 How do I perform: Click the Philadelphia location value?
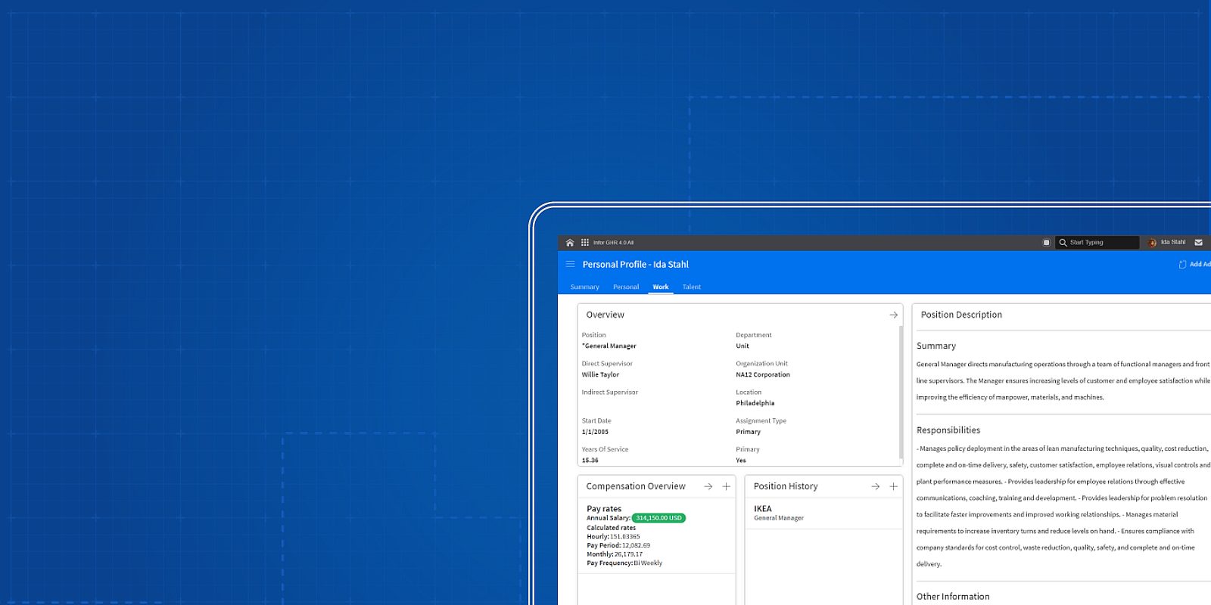click(755, 403)
